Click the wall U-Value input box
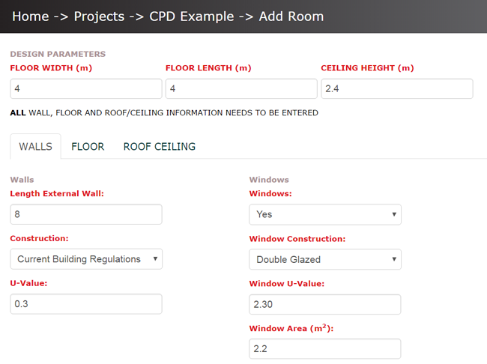This screenshot has height=364, width=487. [86, 304]
